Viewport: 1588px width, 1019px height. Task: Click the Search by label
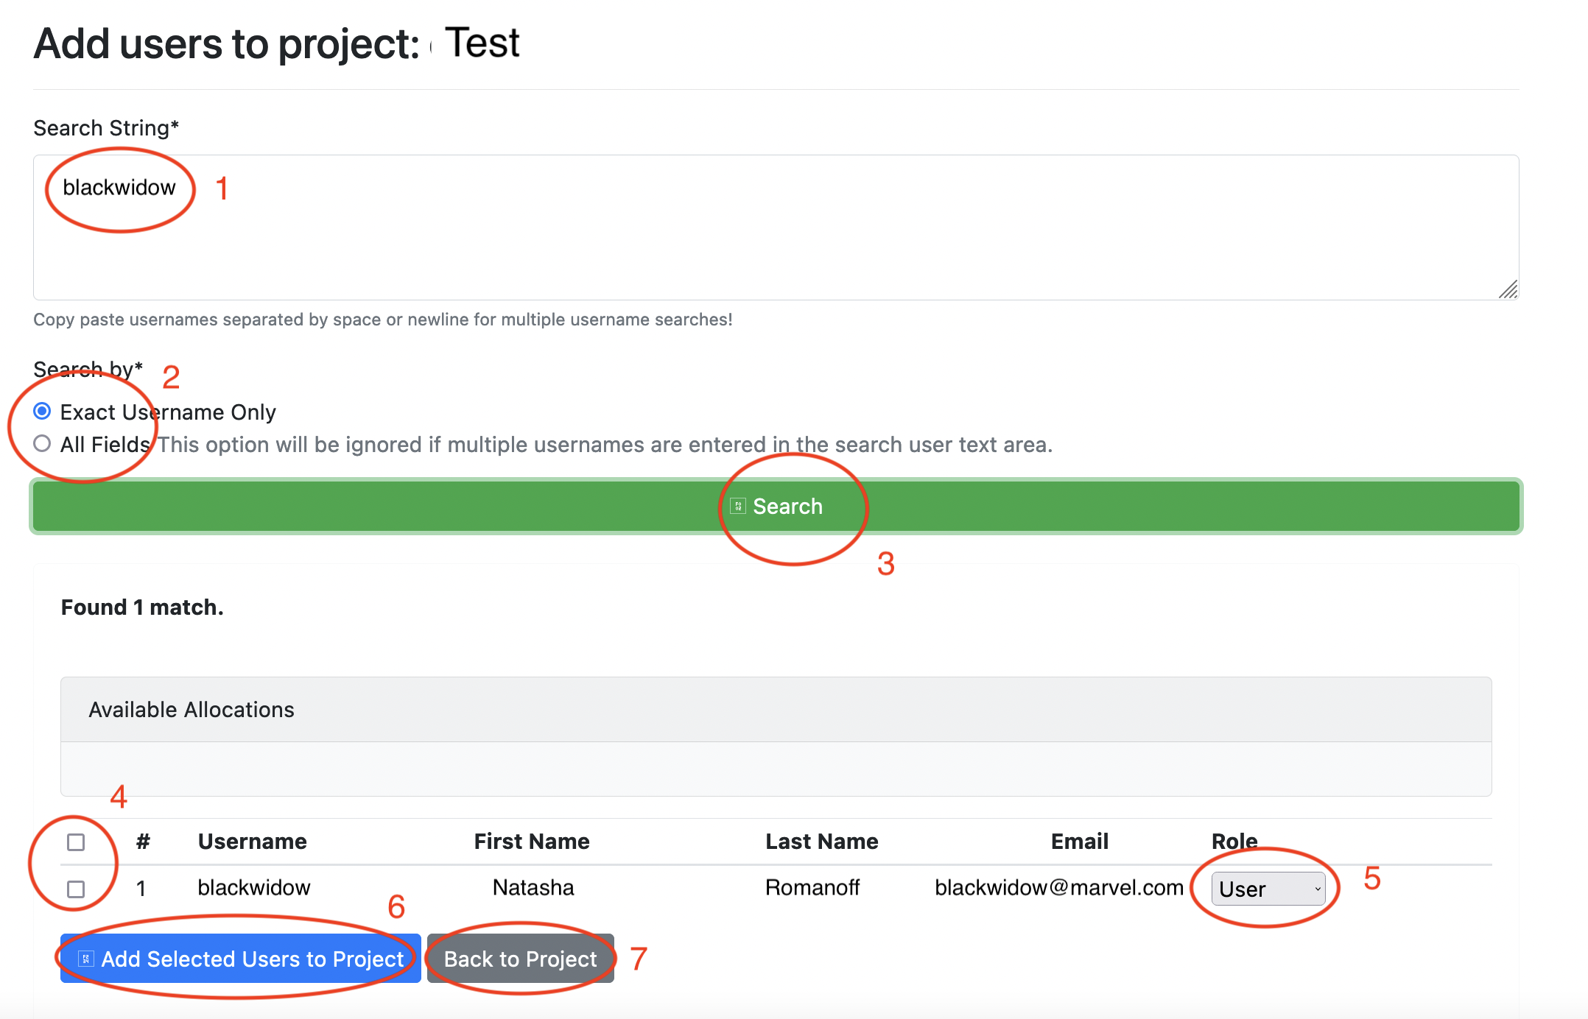[x=88, y=368]
